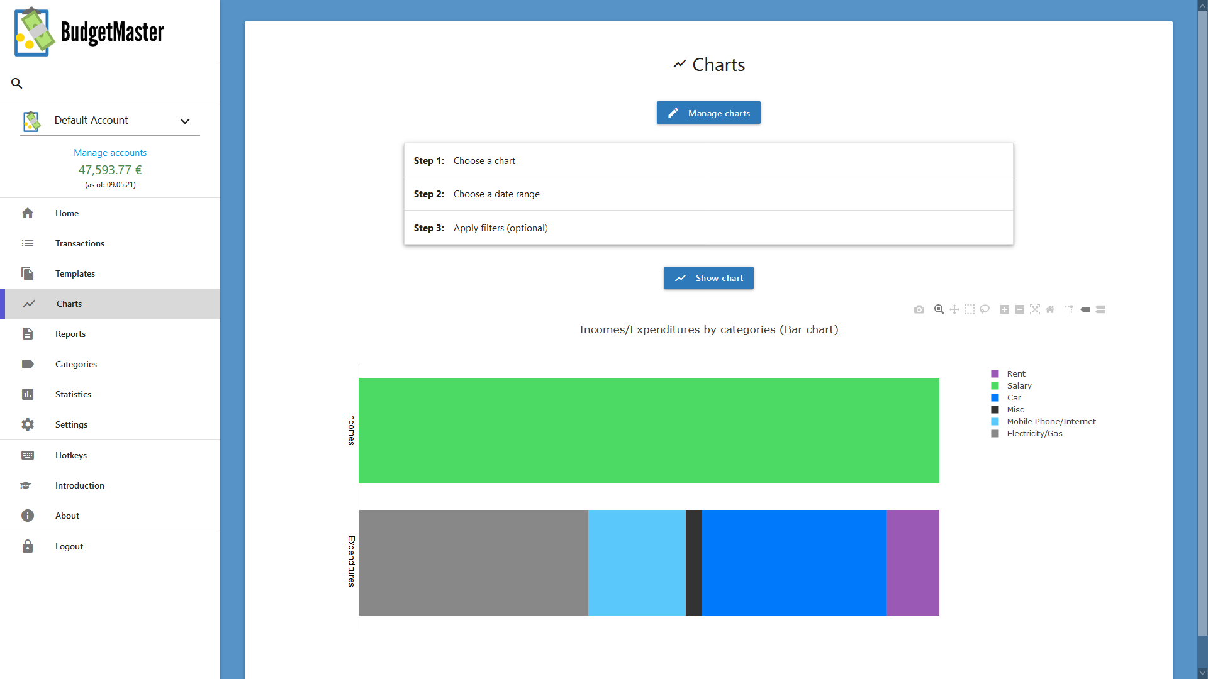Click the gray Electricity/Gas bar segment
Image resolution: width=1208 pixels, height=679 pixels.
tap(474, 563)
